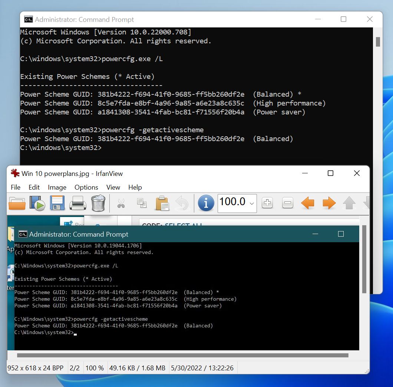Screen dimensions: 393x387
Task: Go to previous image with left orange arrow
Action: pos(307,203)
